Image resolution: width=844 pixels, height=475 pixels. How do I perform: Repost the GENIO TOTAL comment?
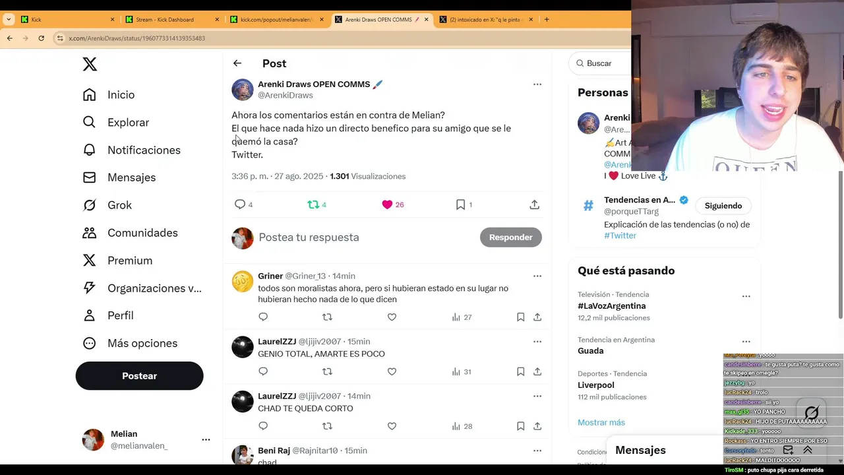[327, 371]
